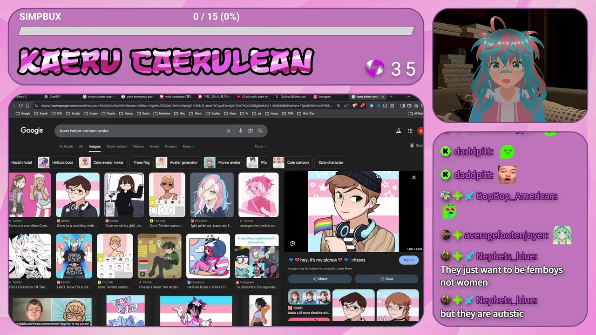The image size is (596, 335).
Task: Click the Google logo
Action: click(x=32, y=131)
